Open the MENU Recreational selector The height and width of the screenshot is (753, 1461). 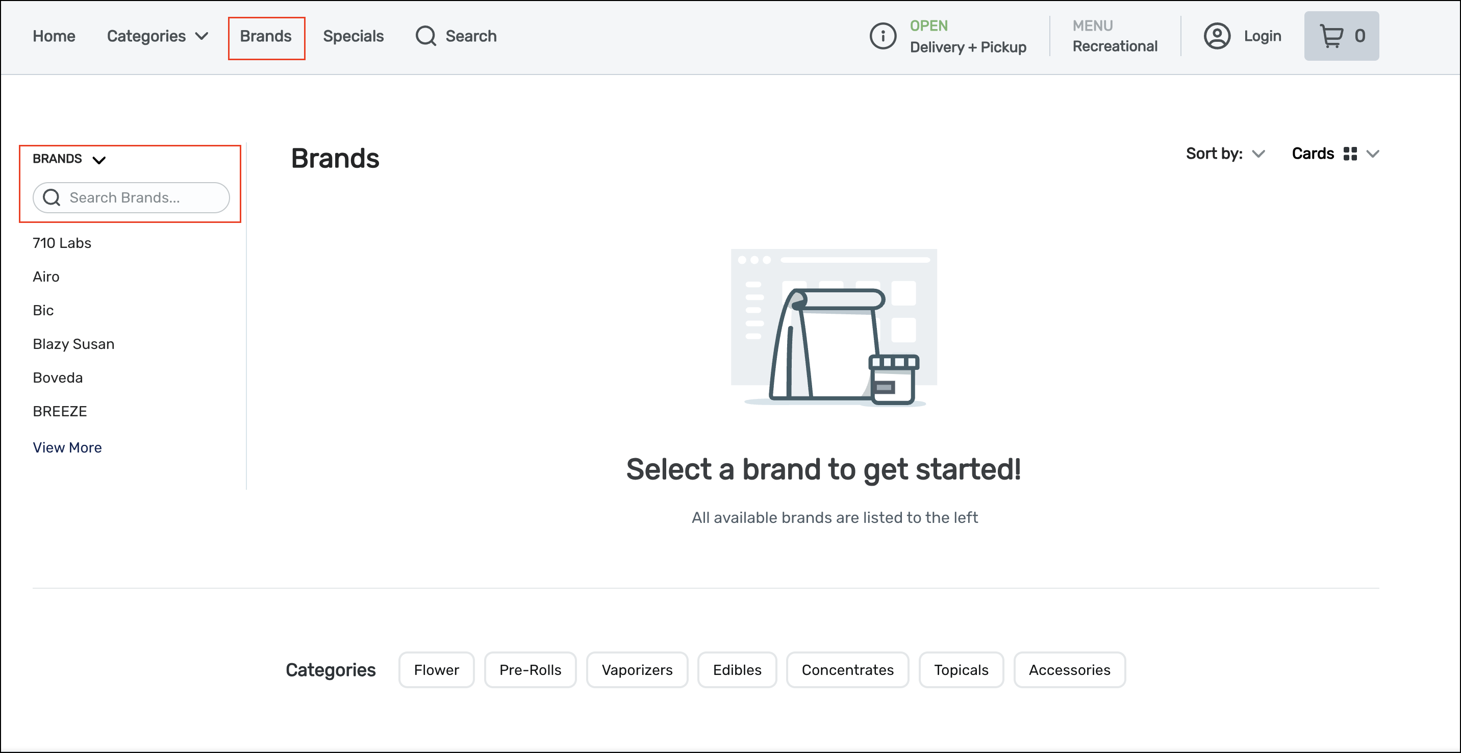[1115, 36]
